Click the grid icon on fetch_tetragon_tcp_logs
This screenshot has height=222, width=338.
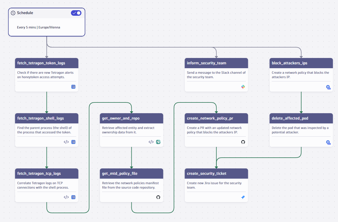coord(73,197)
